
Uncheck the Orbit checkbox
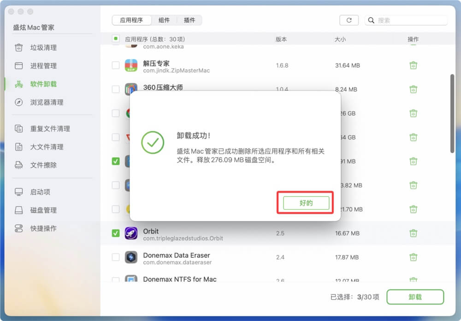(x=115, y=233)
